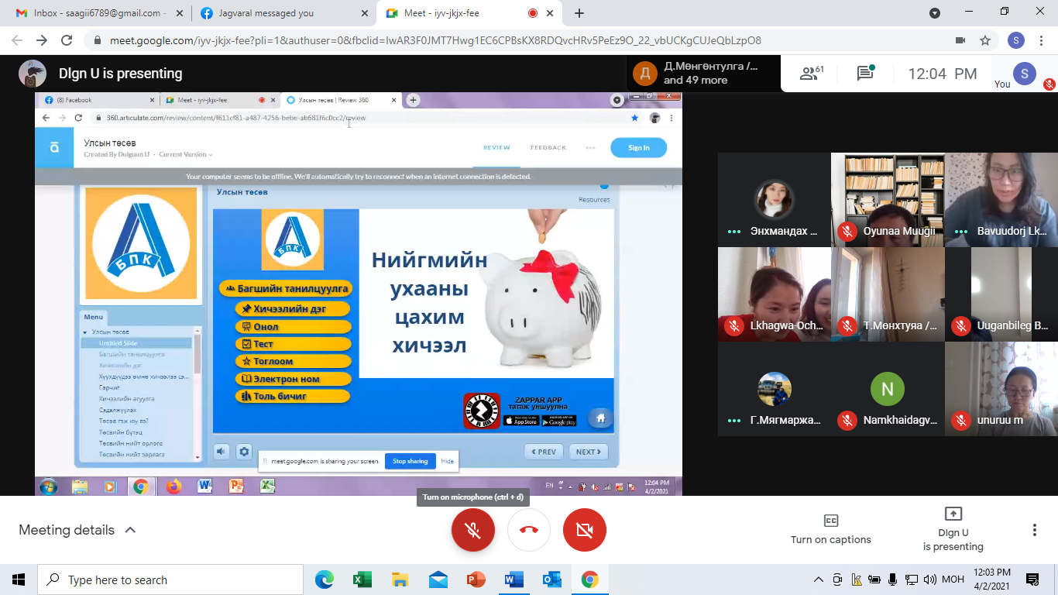Switch the МОН input language indicator
The height and width of the screenshot is (595, 1058).
tap(953, 580)
